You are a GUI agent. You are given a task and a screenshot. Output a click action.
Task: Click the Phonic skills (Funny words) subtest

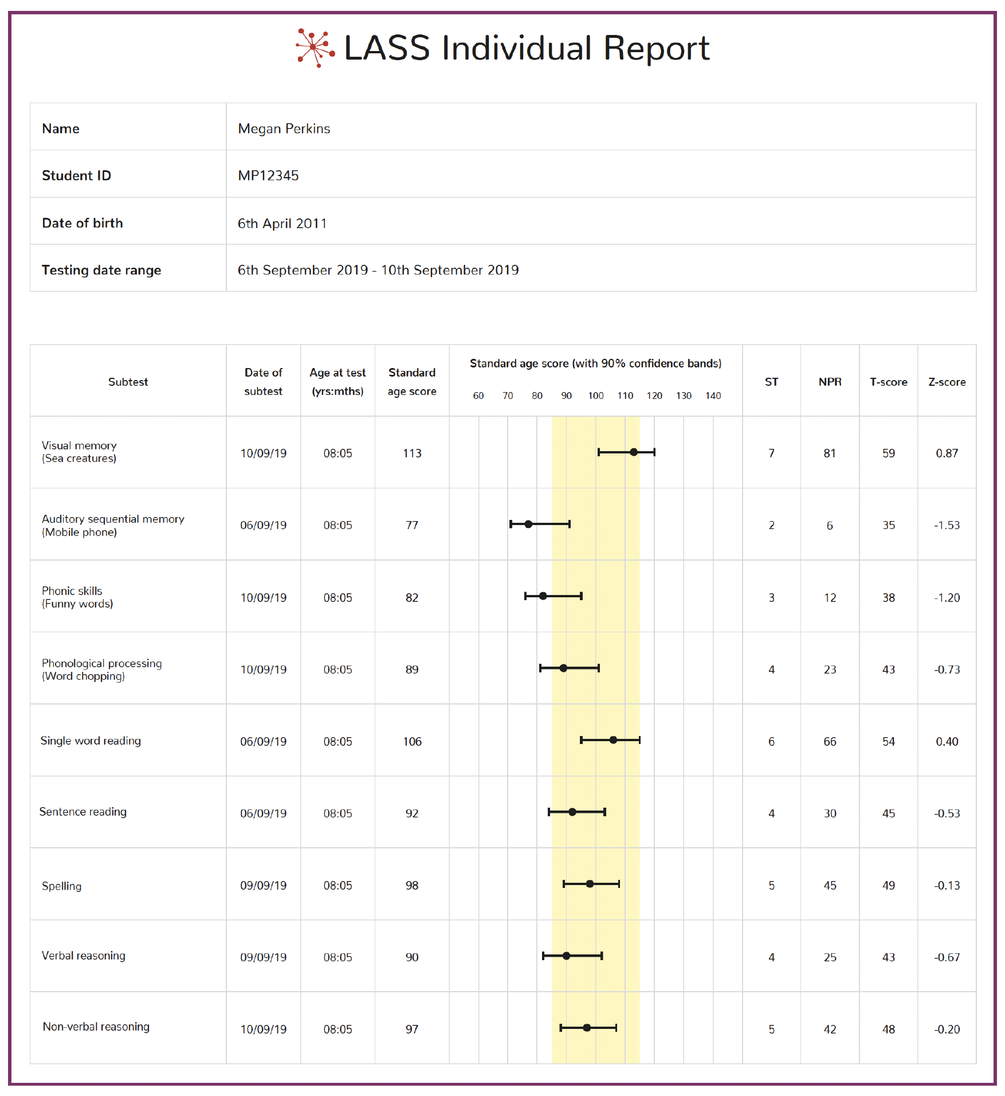(77, 597)
